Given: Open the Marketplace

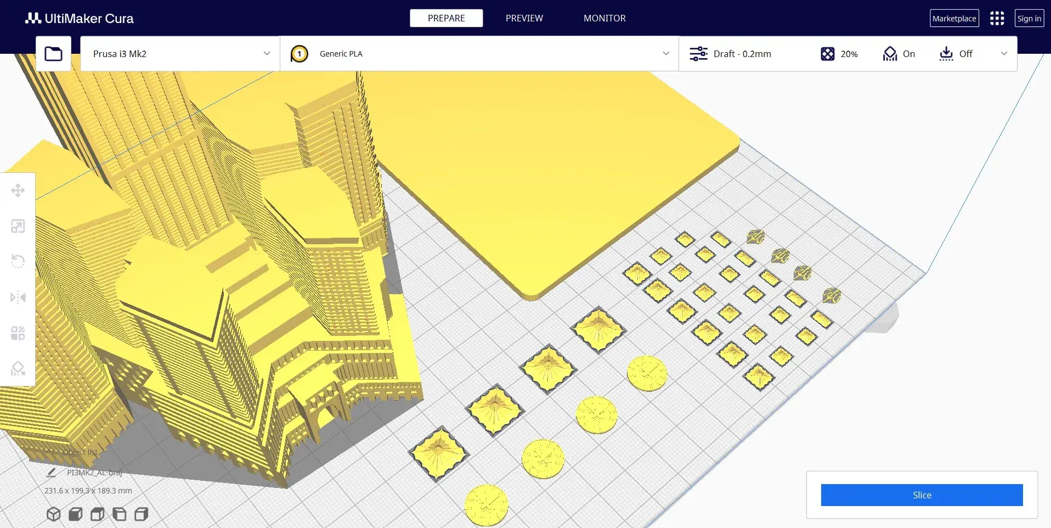Looking at the screenshot, I should click(954, 18).
